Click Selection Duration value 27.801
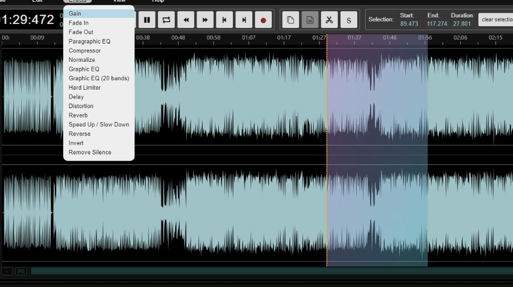 tap(462, 24)
